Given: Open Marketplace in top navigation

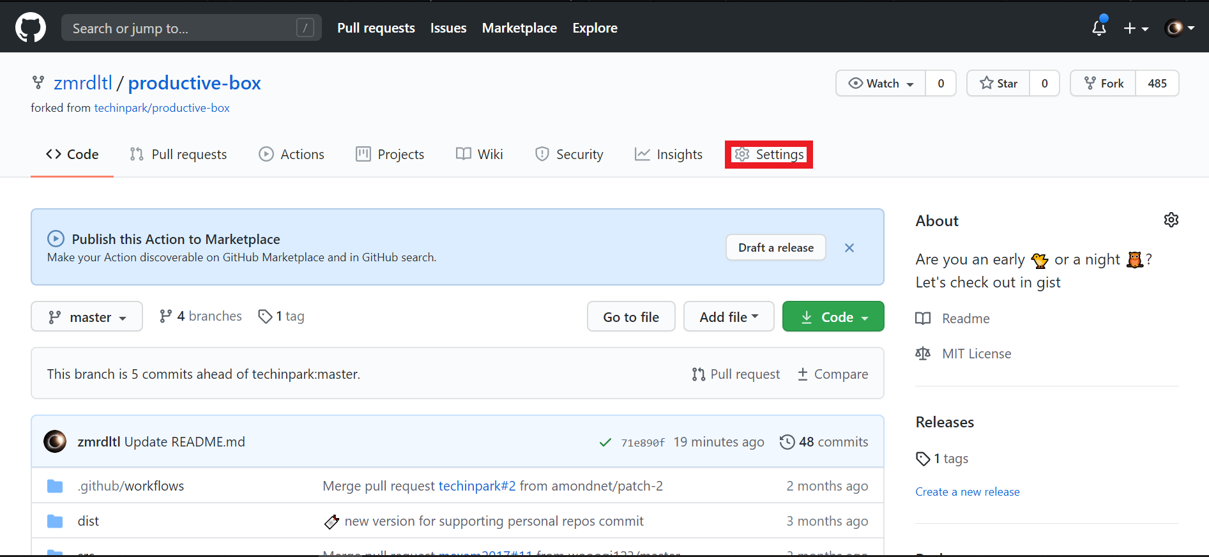Looking at the screenshot, I should [519, 28].
